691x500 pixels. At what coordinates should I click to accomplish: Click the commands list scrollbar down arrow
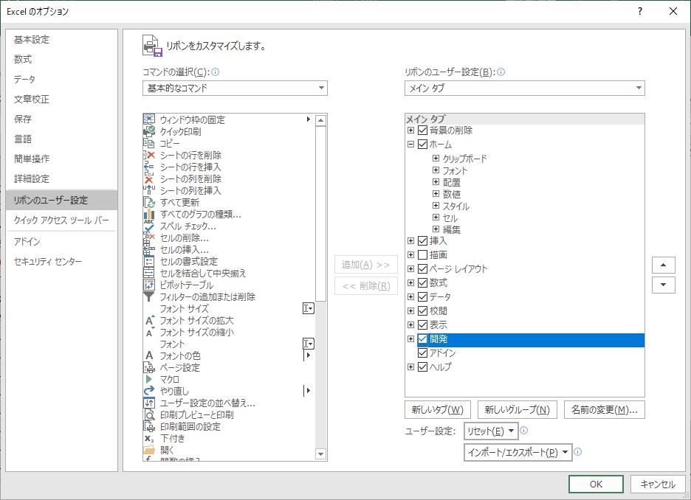320,455
